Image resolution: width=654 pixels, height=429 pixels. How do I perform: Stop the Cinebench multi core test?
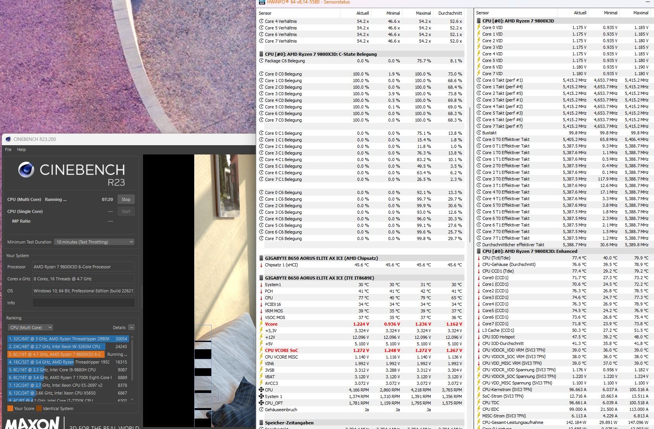126,199
